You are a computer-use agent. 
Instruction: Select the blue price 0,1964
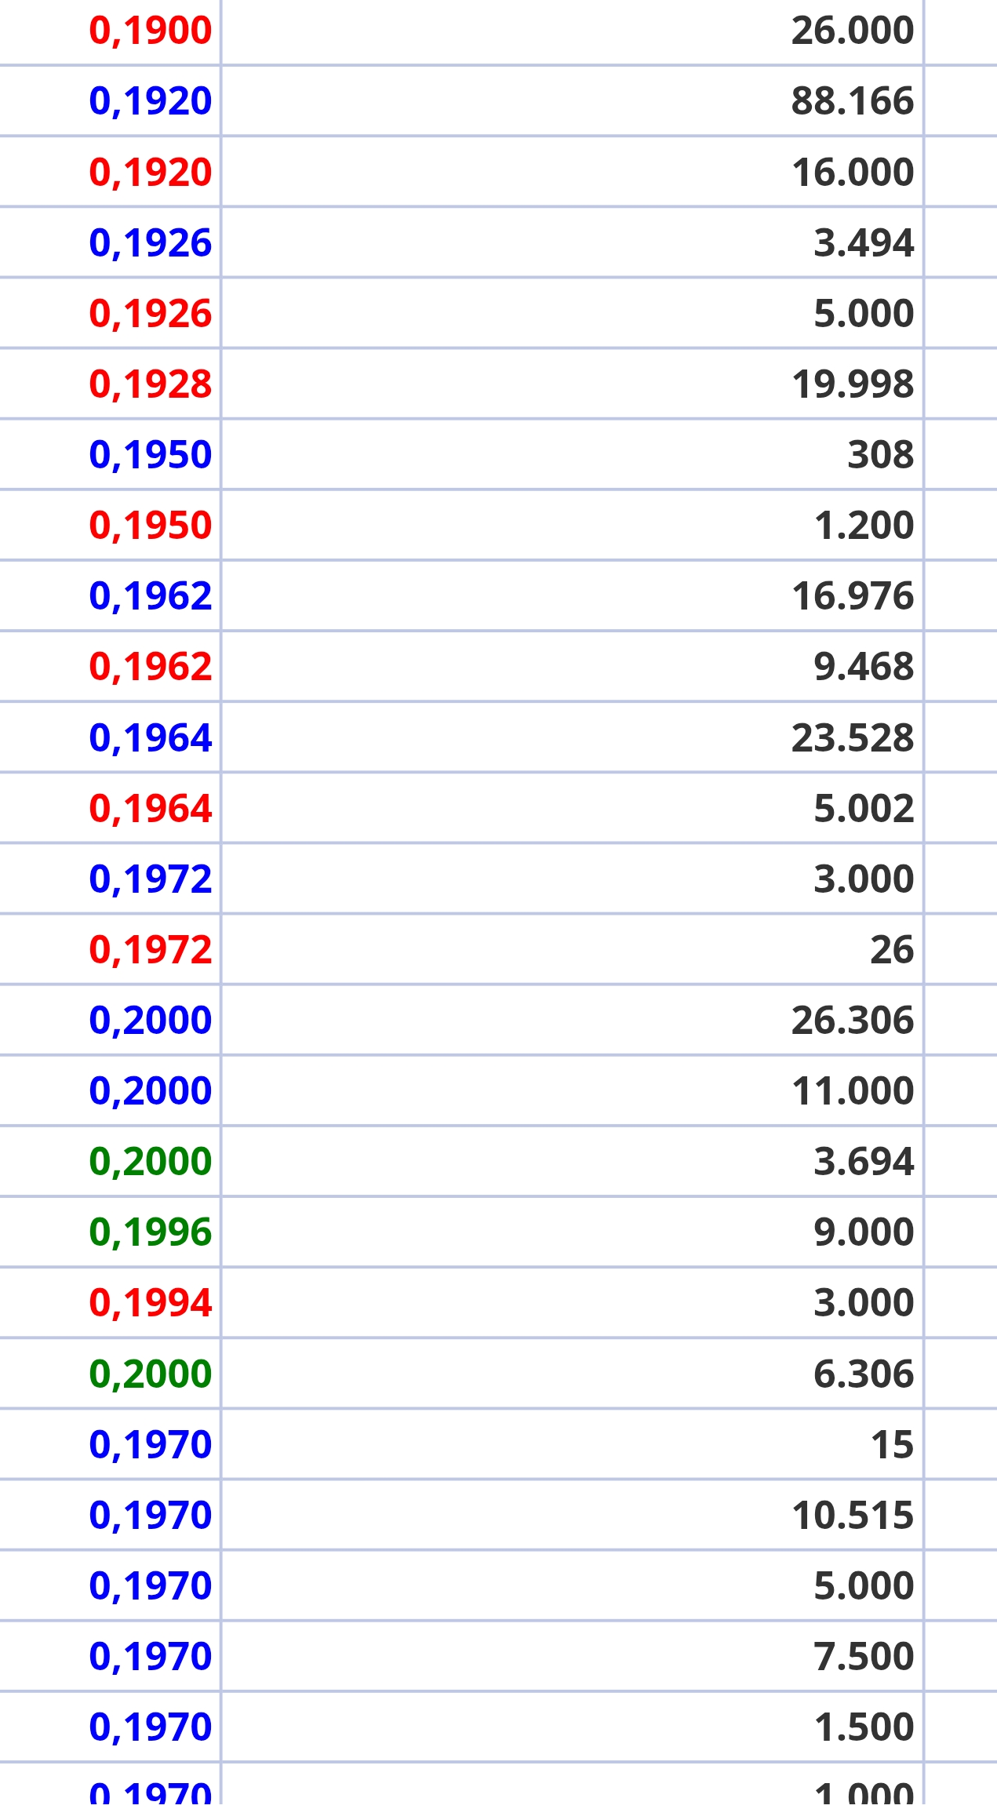(x=151, y=738)
